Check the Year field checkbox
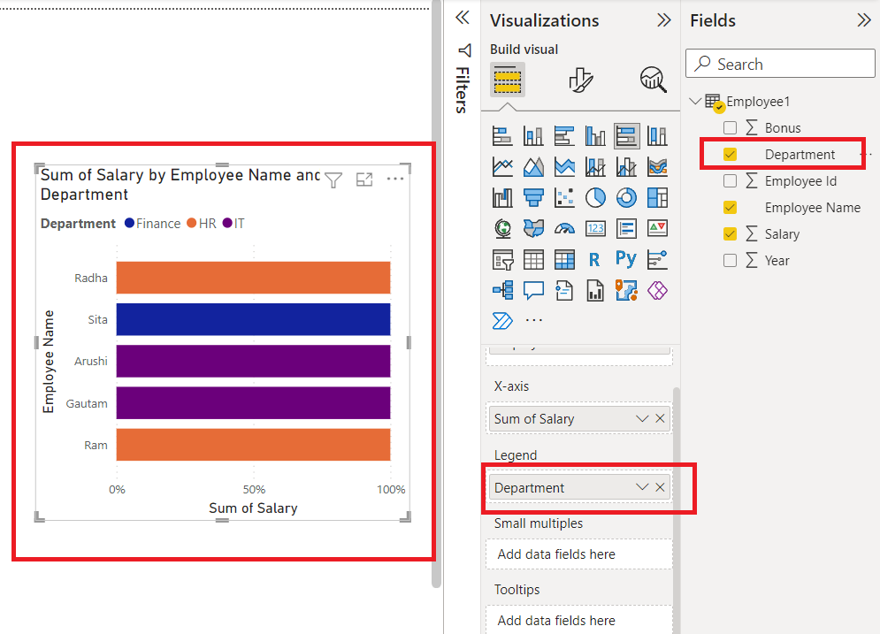This screenshot has width=880, height=634. click(x=730, y=260)
